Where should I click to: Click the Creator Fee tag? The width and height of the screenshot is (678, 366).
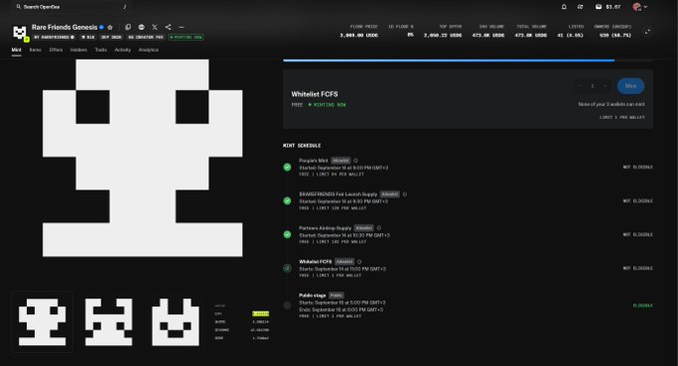pos(146,37)
